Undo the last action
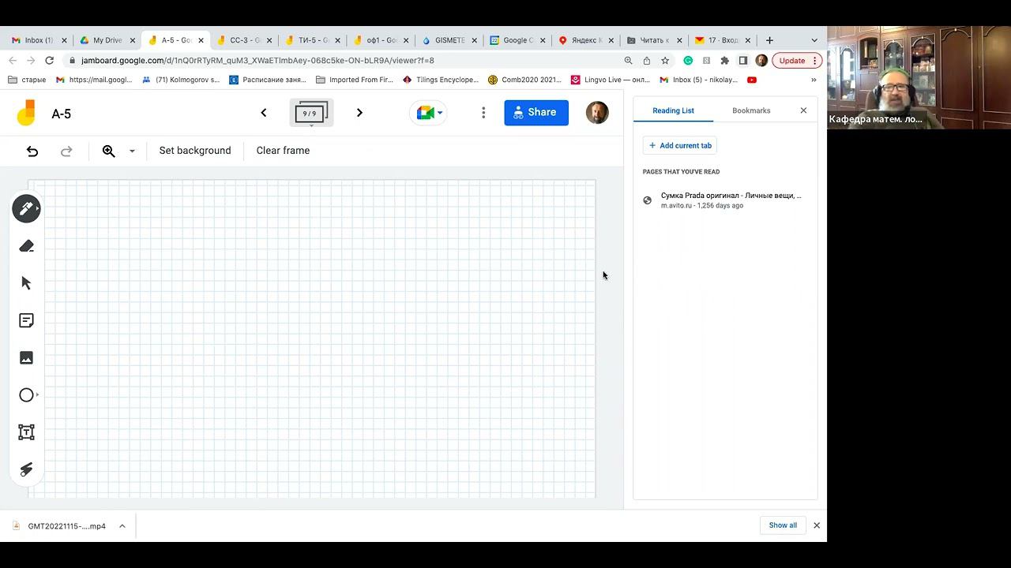 click(x=32, y=151)
